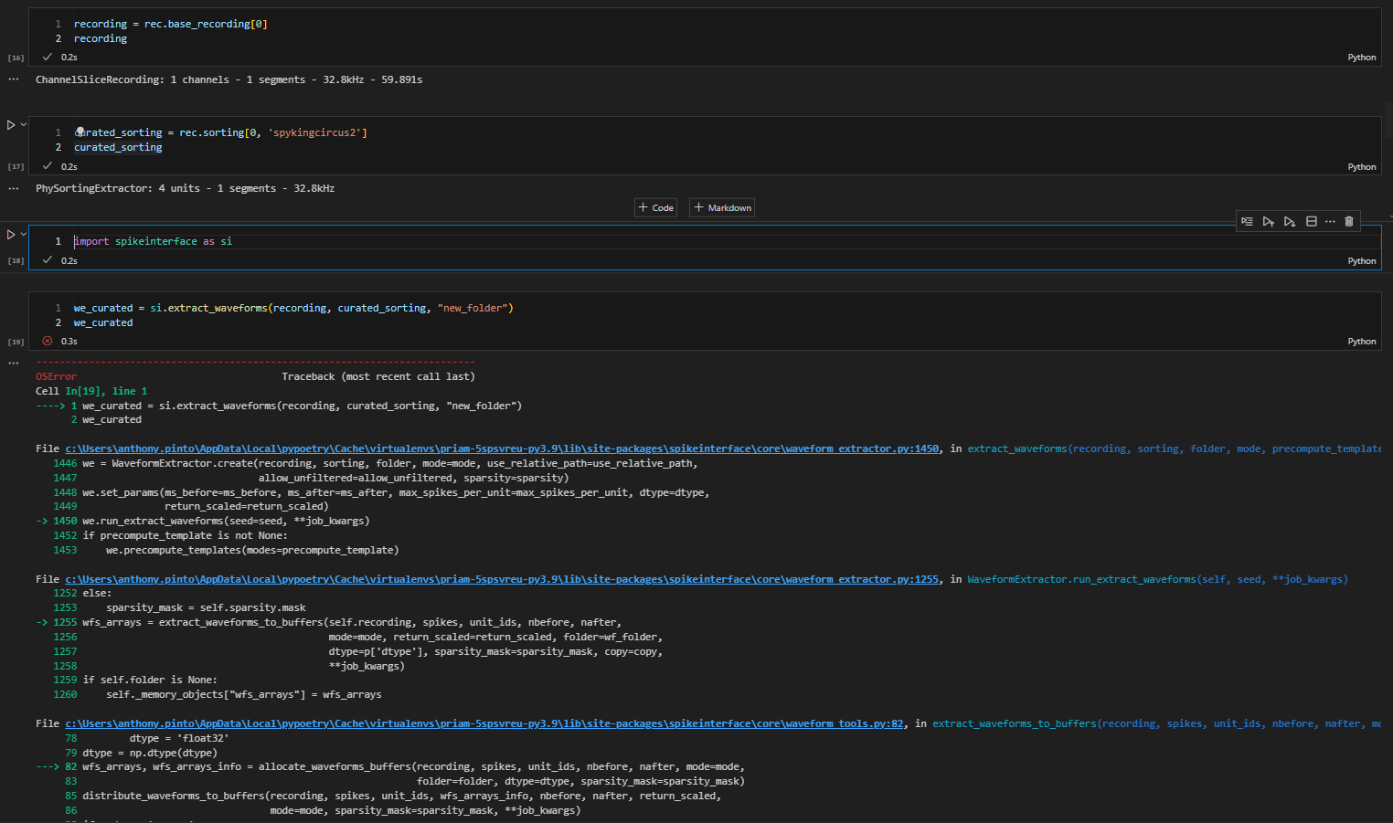Delete the selected import spikeinterface cell
The height and width of the screenshot is (823, 1393).
tap(1349, 221)
